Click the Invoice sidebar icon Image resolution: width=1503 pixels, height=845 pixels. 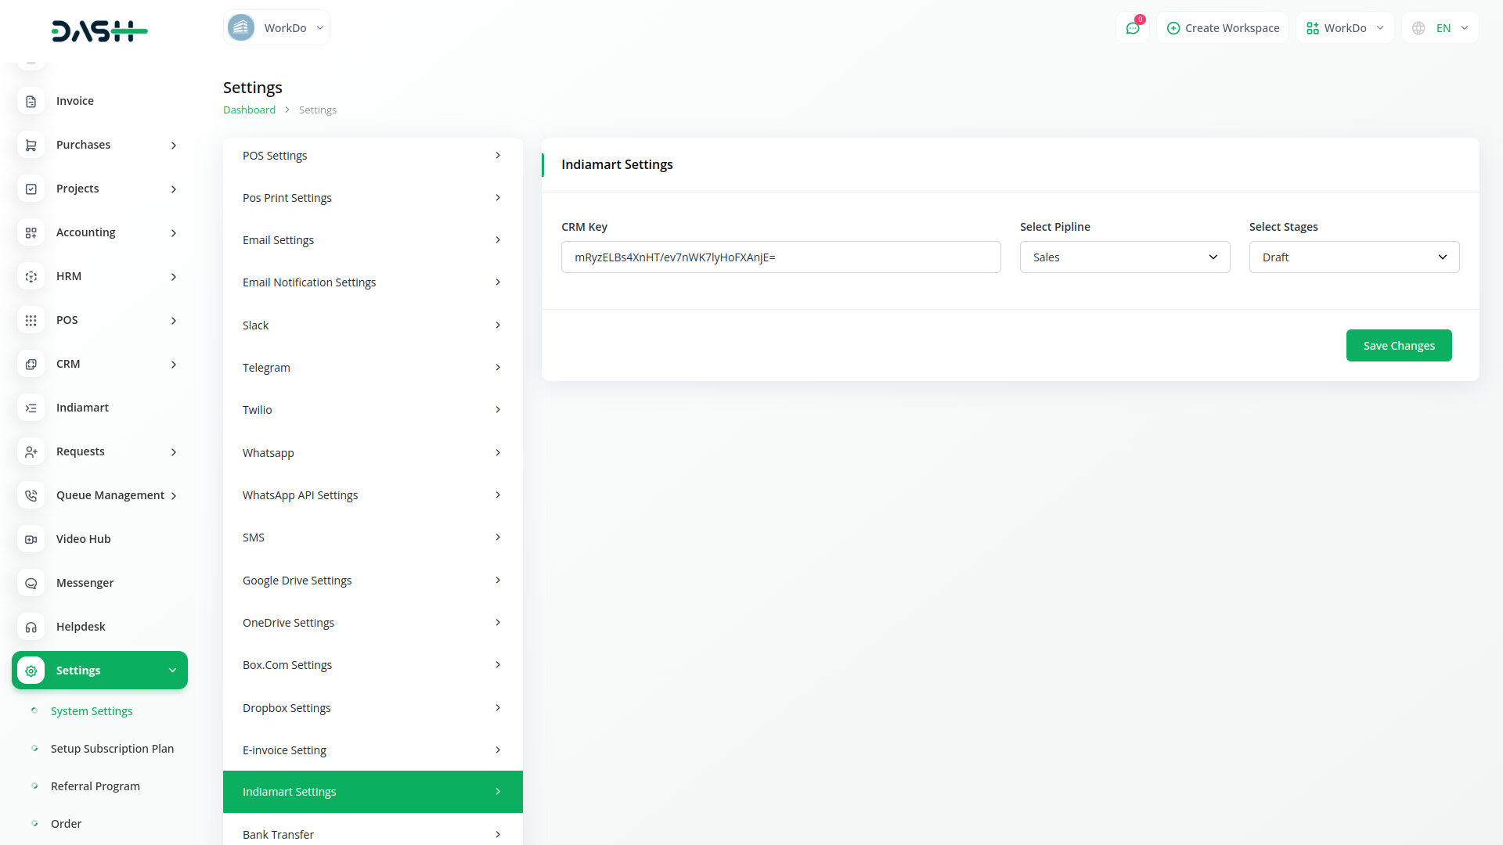click(31, 101)
